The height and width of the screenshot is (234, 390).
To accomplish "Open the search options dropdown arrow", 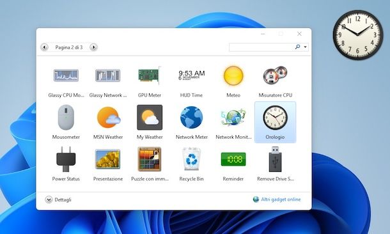I will click(305, 47).
